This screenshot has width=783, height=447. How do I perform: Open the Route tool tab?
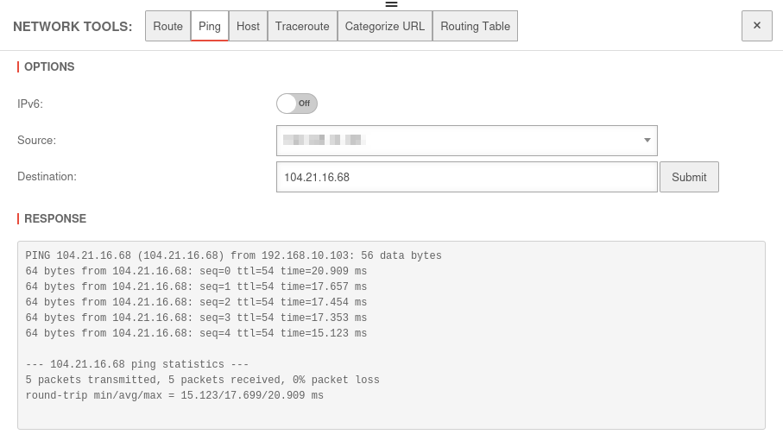(167, 26)
